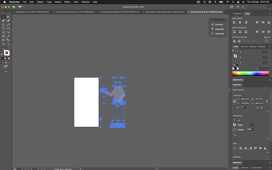The image size is (272, 170).
Task: Open the Color panel menu icon
Action: point(270,46)
